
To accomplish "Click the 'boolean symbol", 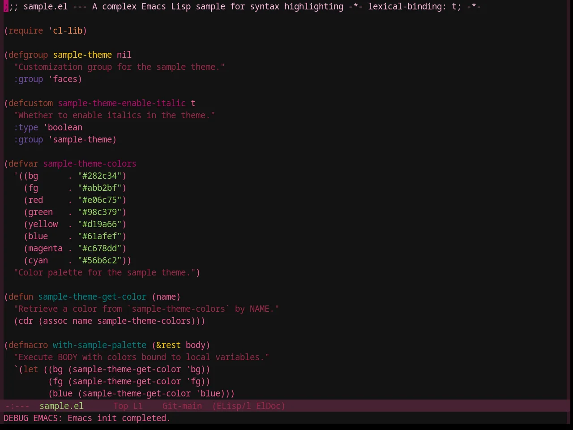I will [x=63, y=127].
